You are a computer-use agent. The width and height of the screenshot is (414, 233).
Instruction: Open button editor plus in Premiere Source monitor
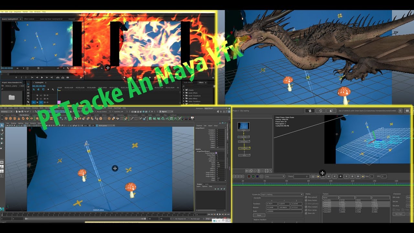[x=81, y=78]
